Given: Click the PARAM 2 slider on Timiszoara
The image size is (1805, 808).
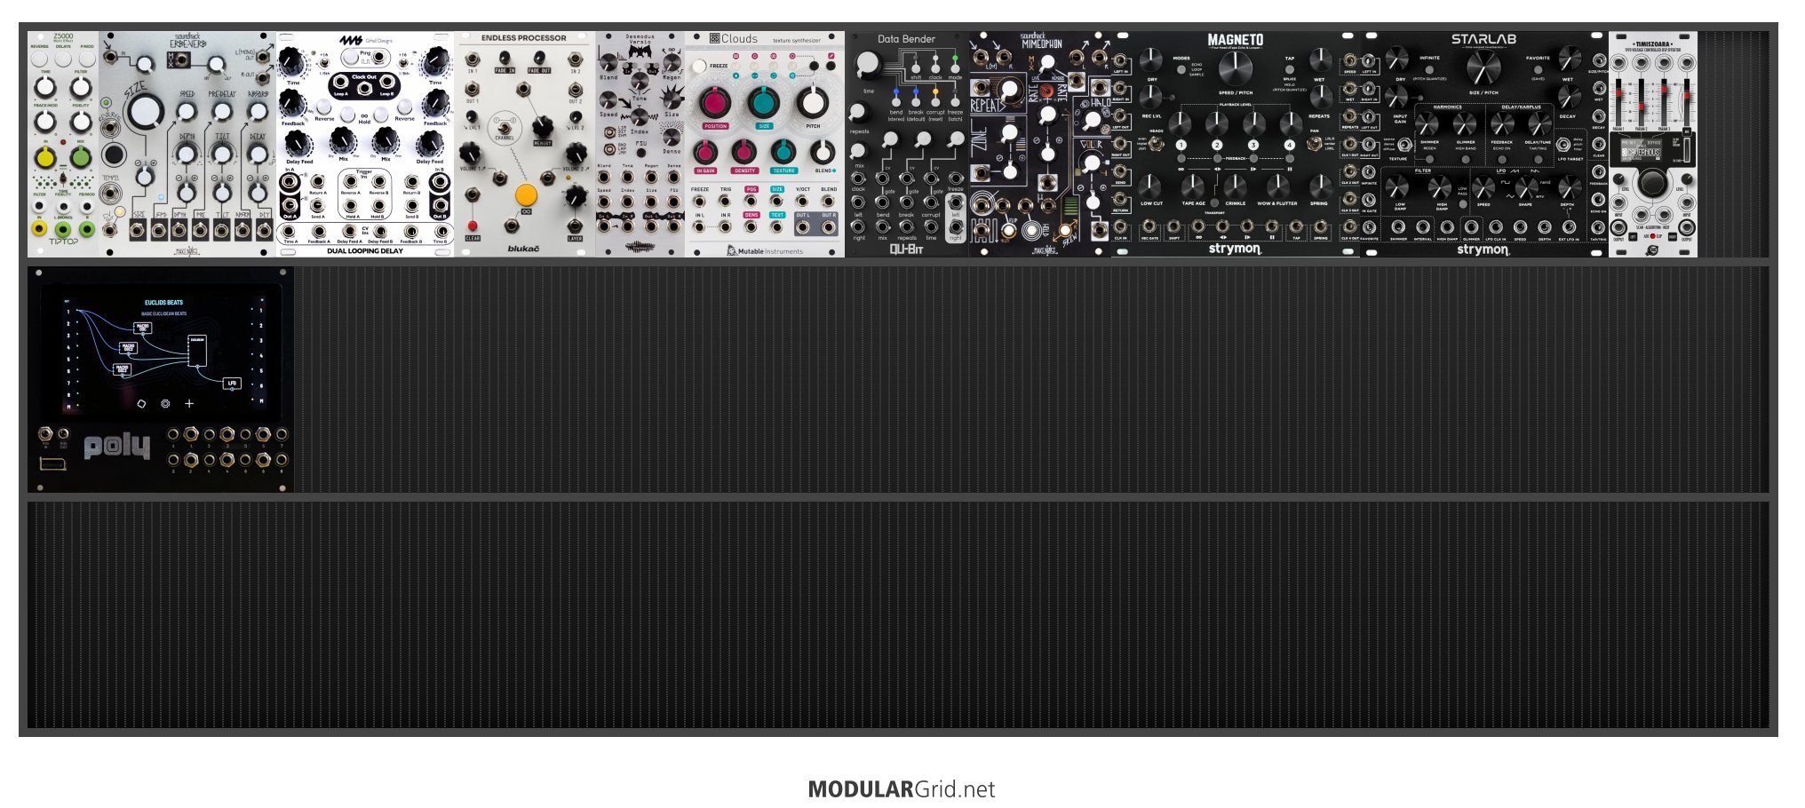Looking at the screenshot, I should click(x=1642, y=102).
